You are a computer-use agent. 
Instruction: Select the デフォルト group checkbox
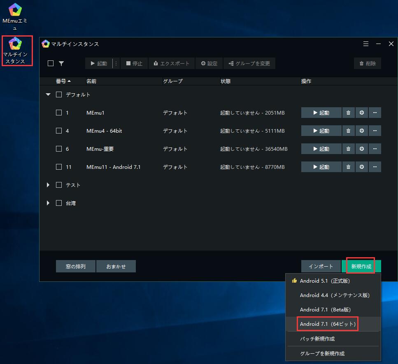[59, 94]
